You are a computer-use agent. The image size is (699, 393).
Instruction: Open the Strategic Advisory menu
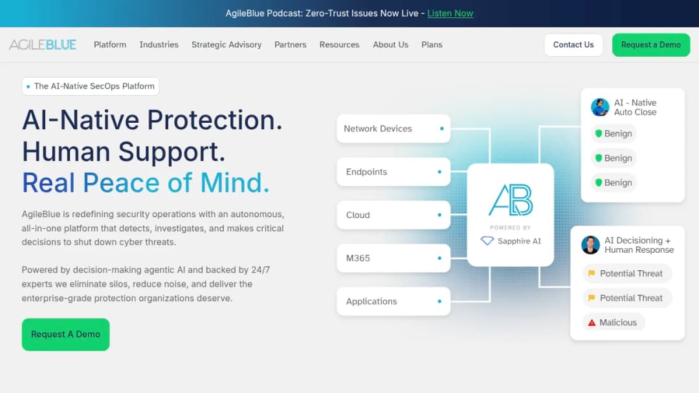click(227, 45)
